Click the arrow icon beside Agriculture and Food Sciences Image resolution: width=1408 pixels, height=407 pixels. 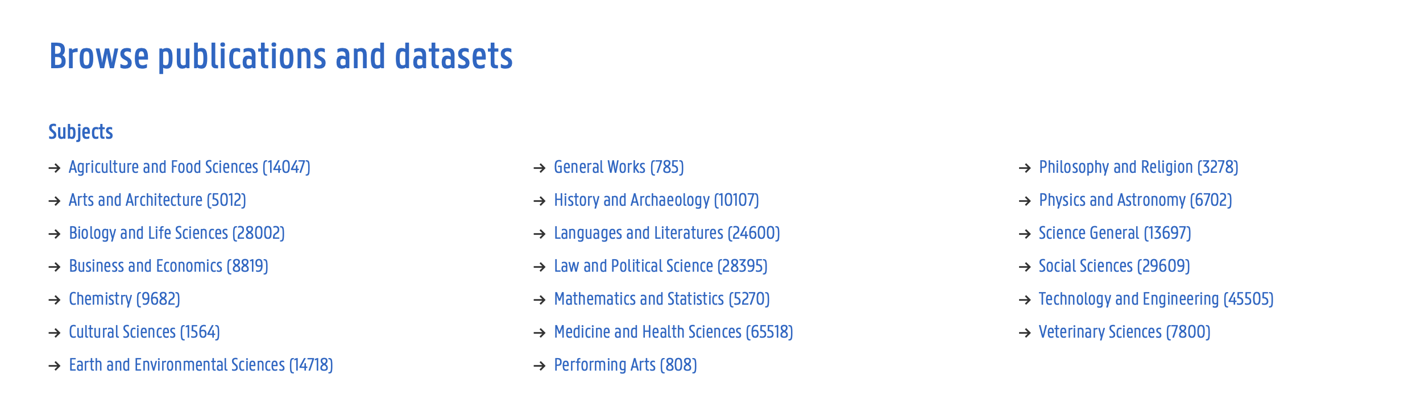55,168
